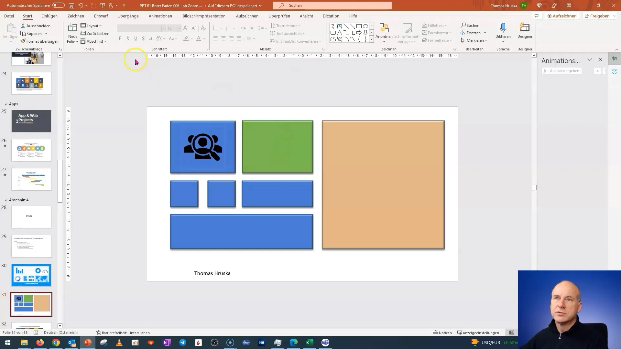Open the Übergänge ribbon tab
This screenshot has width=621, height=349.
coord(127,16)
